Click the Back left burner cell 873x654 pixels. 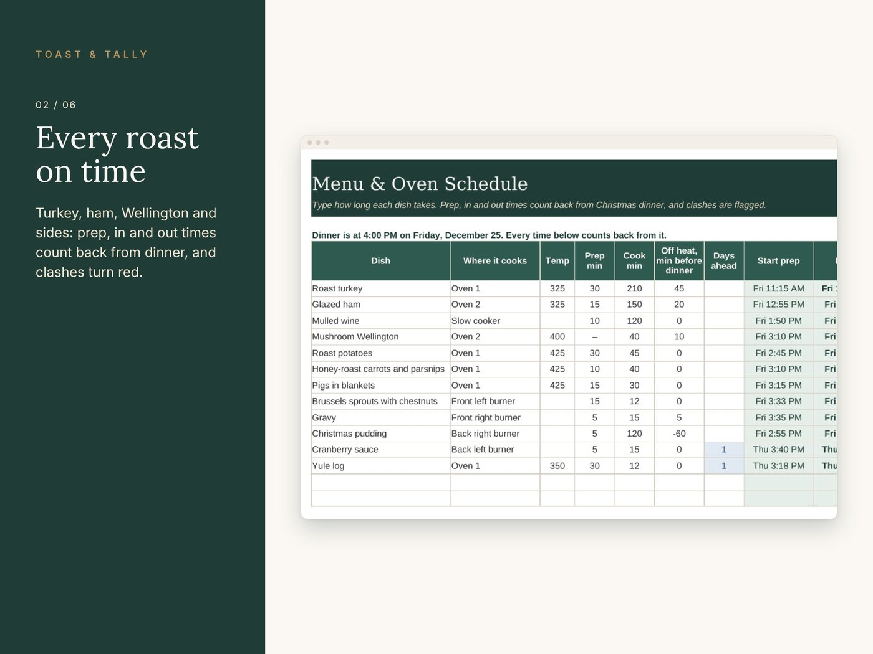[x=495, y=450]
